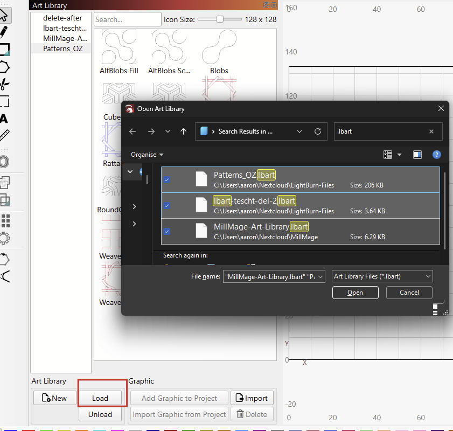
Task: Click the Open button in dialog
Action: [355, 293]
